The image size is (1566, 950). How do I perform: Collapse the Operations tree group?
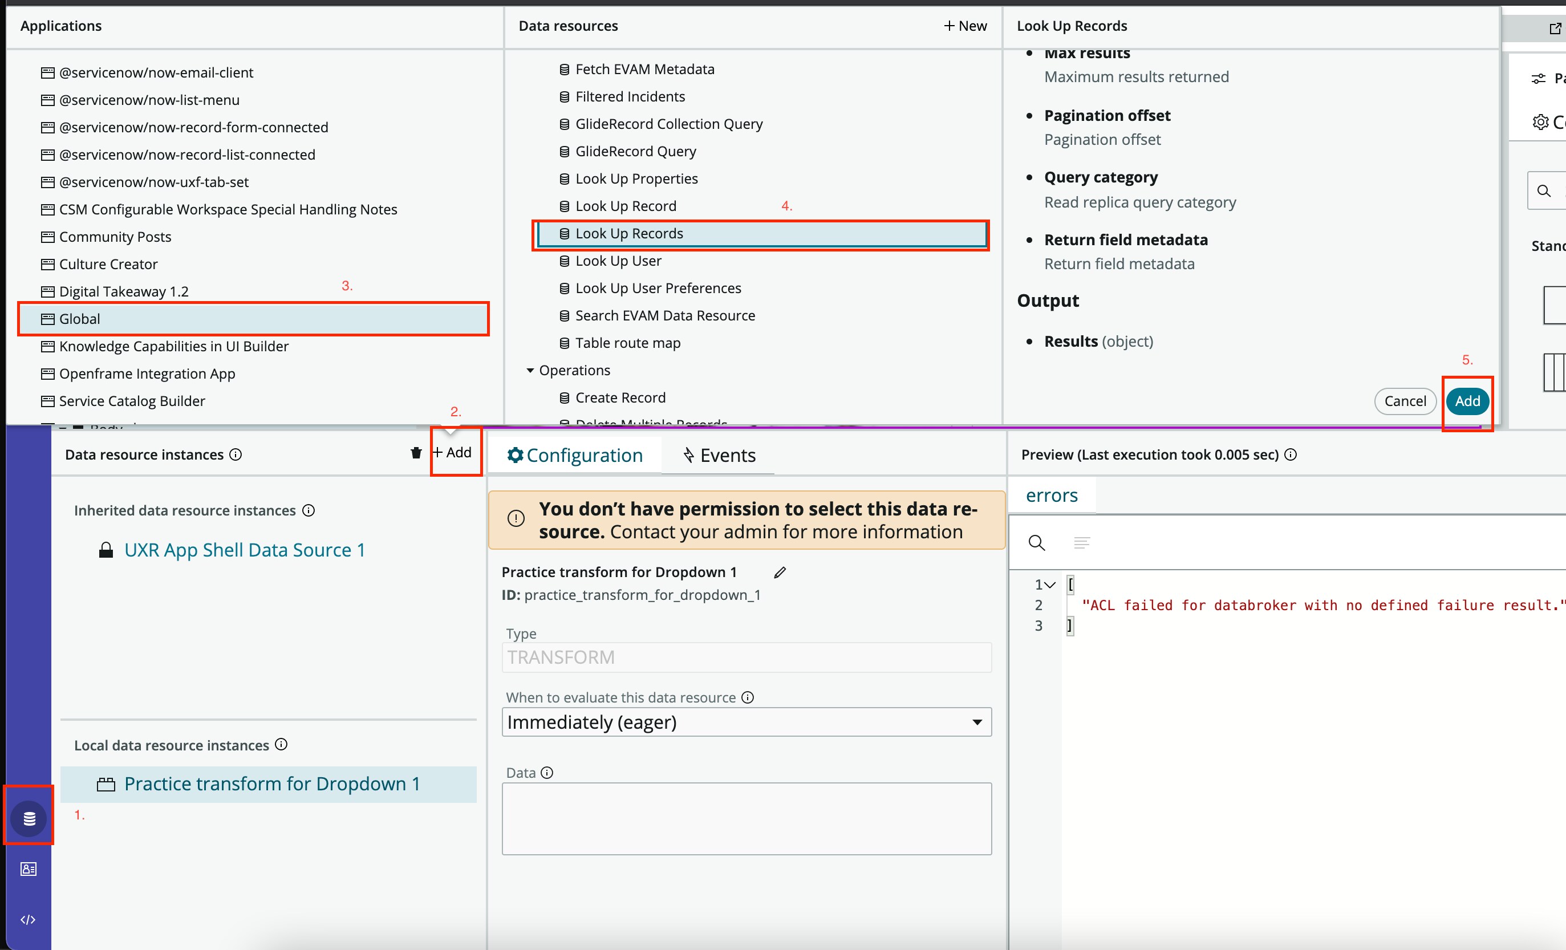coord(530,371)
